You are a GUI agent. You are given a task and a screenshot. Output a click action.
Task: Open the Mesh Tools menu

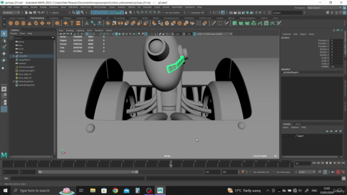pos(86,7)
